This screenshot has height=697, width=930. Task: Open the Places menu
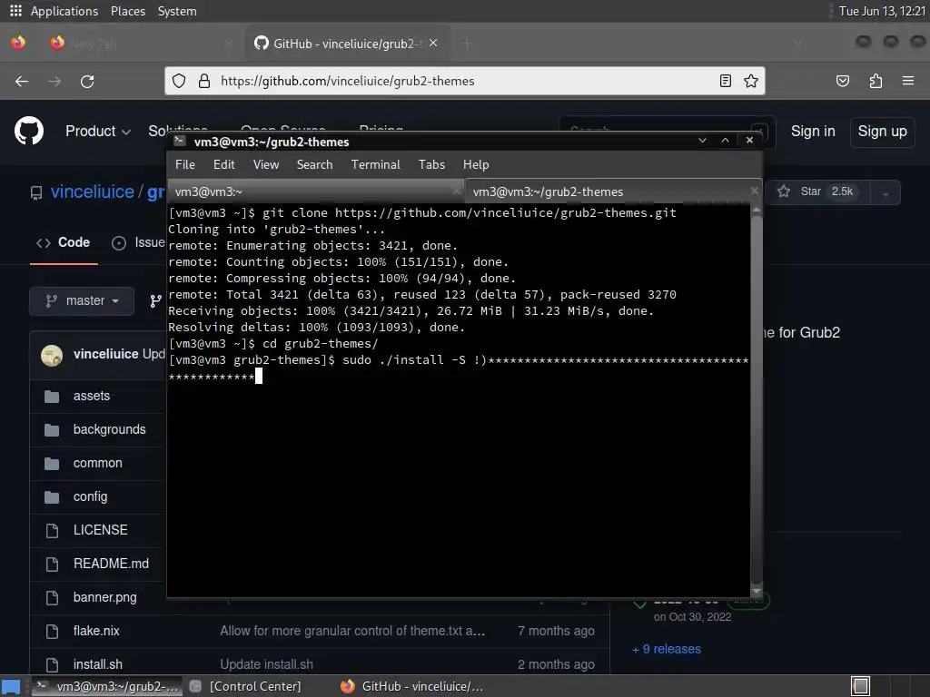coord(128,11)
